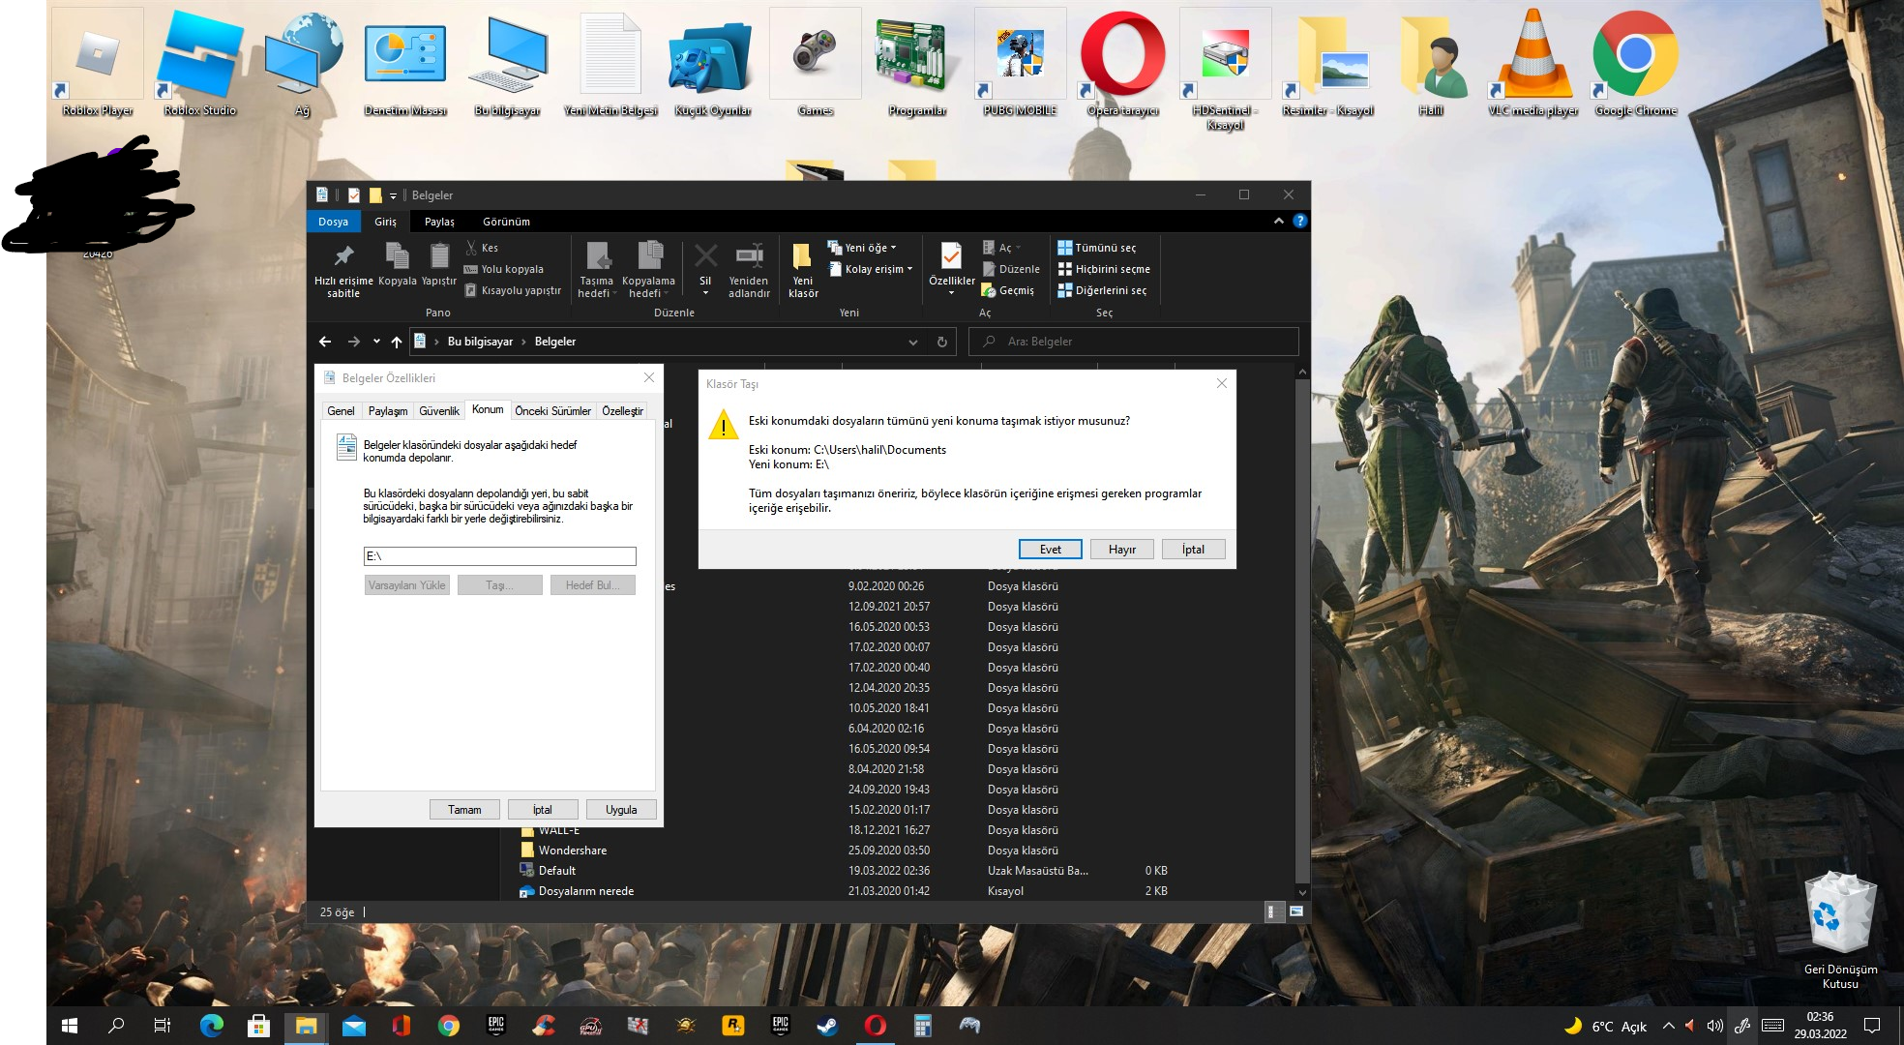The width and height of the screenshot is (1904, 1045).
Task: Open Opera tarayıcı desktop icon
Action: 1122,64
